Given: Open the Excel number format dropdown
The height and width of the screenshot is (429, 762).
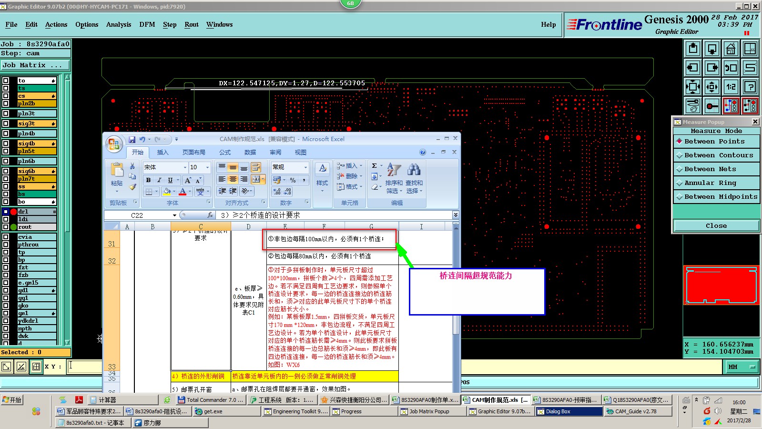Looking at the screenshot, I should coord(305,167).
